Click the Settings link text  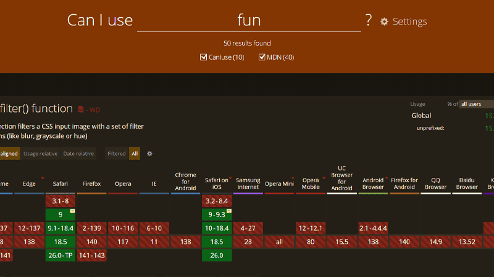pyautogui.click(x=409, y=22)
